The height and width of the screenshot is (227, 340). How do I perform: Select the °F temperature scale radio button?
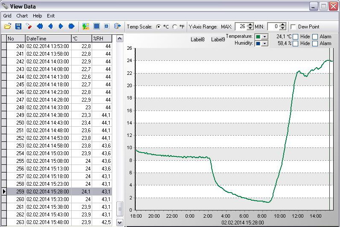click(x=174, y=27)
